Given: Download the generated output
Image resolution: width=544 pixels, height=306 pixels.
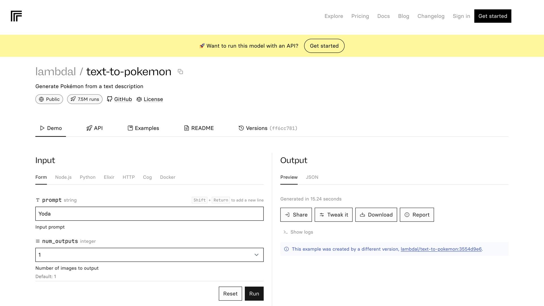Looking at the screenshot, I should click(376, 214).
